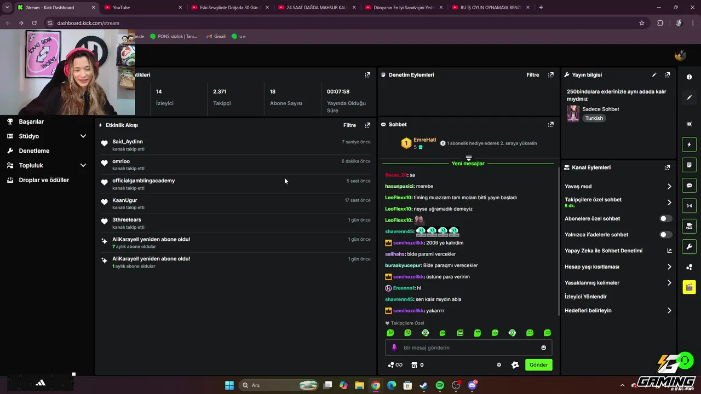Bookmark this page with the star icon
The width and height of the screenshot is (701, 394).
point(642,23)
